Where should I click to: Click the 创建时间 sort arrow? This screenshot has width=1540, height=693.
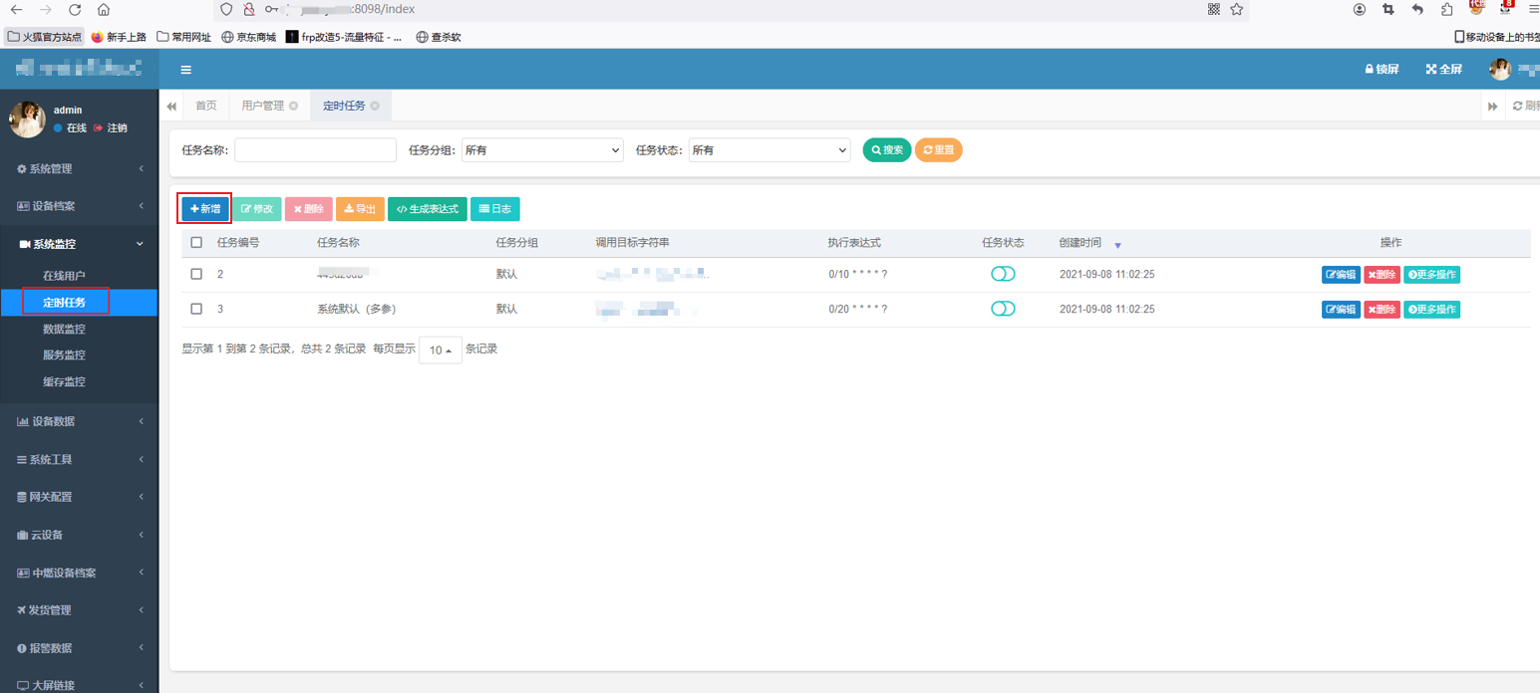coord(1117,245)
